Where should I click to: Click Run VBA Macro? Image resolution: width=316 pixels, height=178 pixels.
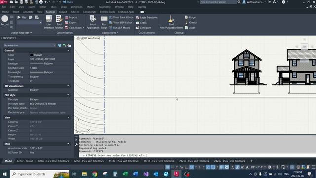119,28
